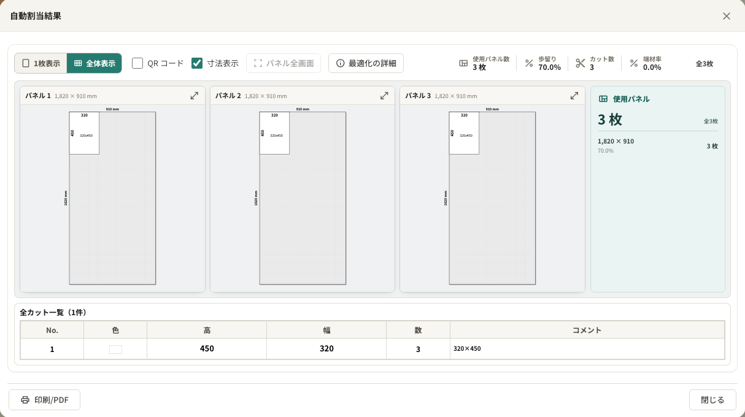Click the 自動割当結果 dialog title
This screenshot has height=417, width=745.
[x=36, y=16]
